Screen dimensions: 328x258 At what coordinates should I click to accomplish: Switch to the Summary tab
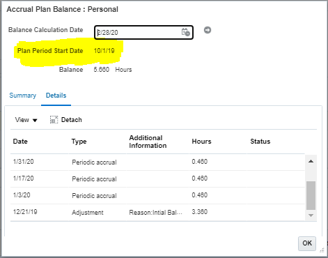tap(22, 96)
